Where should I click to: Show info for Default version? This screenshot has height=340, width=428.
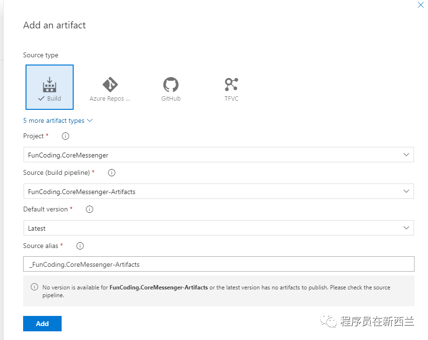point(90,209)
